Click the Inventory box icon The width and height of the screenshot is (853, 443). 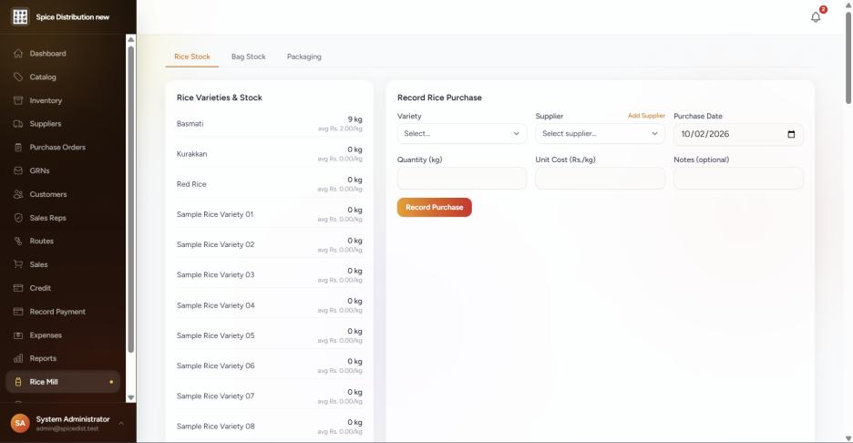coord(18,100)
